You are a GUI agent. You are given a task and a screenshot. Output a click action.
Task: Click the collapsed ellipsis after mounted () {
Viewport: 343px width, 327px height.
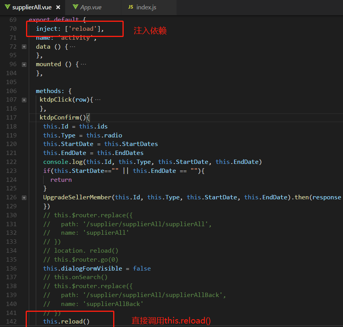83,64
